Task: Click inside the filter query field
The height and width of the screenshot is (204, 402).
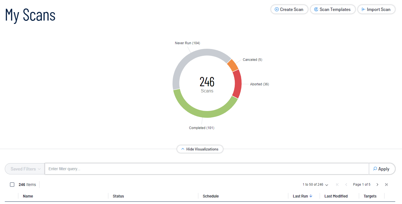Action: 197,168
